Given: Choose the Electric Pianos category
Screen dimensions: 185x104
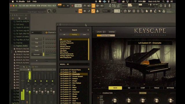Looking at the screenshot, I should click(65, 47).
